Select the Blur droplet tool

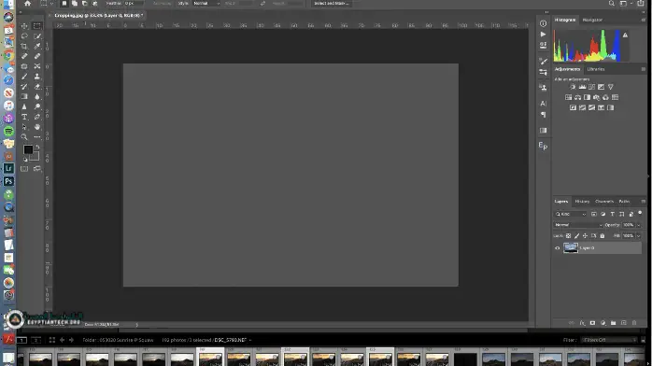pyautogui.click(x=37, y=96)
